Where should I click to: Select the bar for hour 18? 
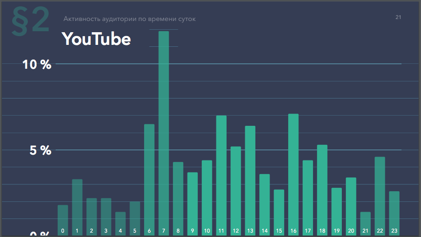coord(322,190)
